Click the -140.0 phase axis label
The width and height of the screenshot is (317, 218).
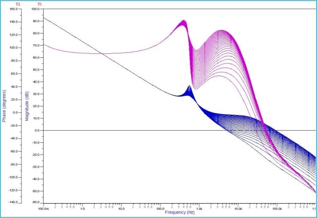pyautogui.click(x=13, y=202)
